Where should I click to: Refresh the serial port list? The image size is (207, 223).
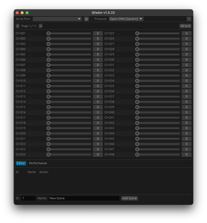86,19
